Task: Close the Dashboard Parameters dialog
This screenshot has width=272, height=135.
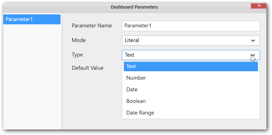Action: [x=259, y=6]
